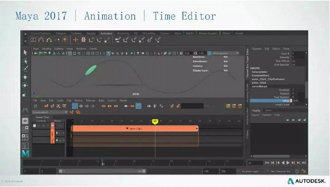
Task: Open No Anim Layer dropdown
Action: pyautogui.click(x=249, y=172)
